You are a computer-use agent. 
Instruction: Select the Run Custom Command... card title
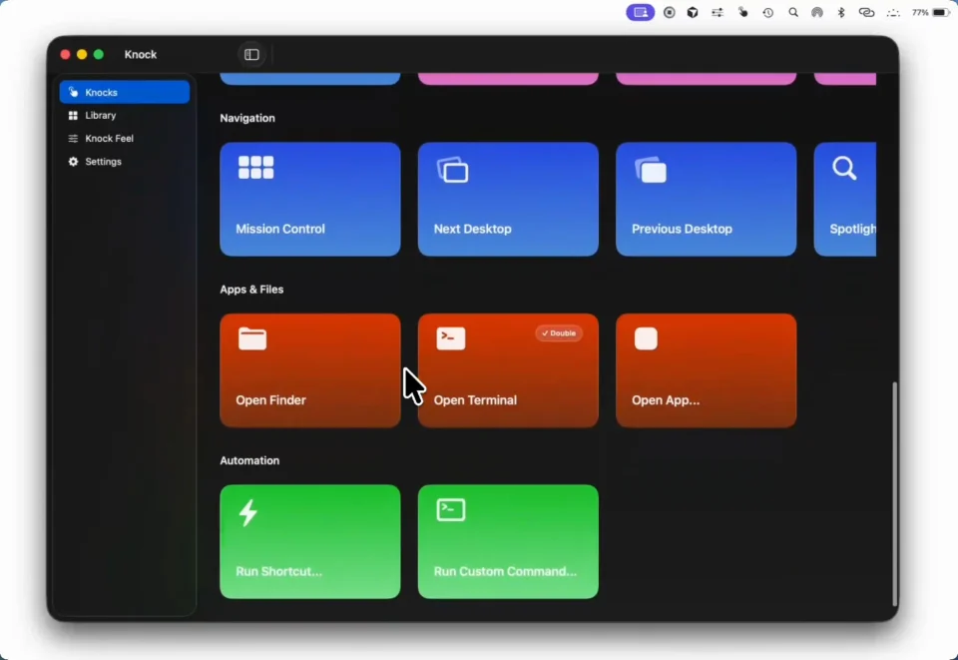coord(505,571)
